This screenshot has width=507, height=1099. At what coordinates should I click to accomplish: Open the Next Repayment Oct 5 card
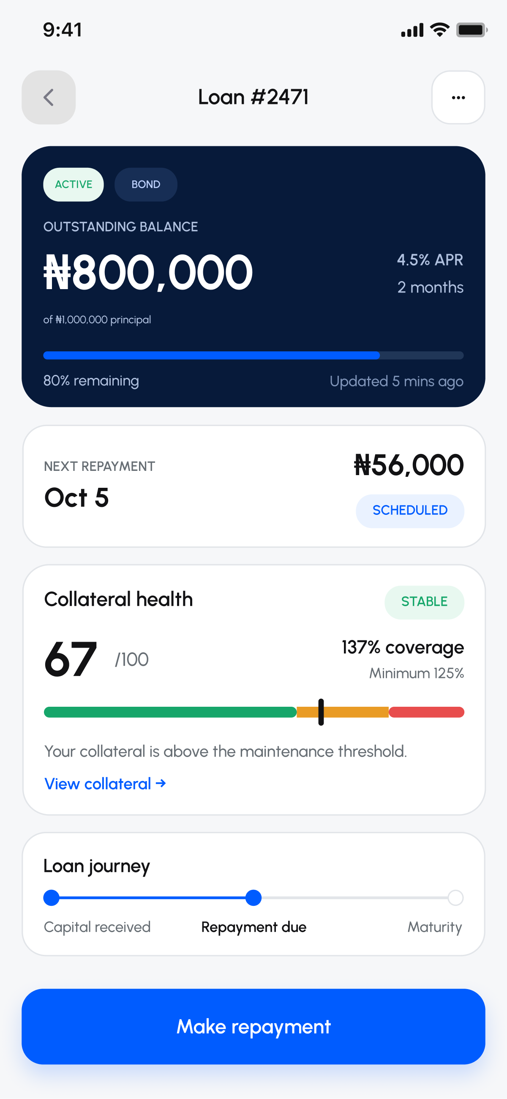254,487
